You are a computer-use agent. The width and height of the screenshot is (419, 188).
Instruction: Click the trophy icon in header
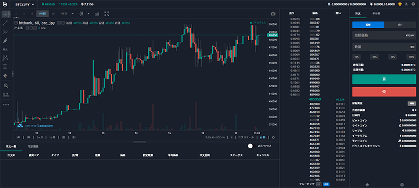pyautogui.click(x=400, y=4)
